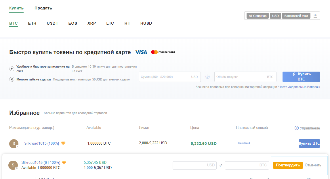The image size is (330, 179).
Task: Select the HUSD coin tab
Action: tap(146, 23)
